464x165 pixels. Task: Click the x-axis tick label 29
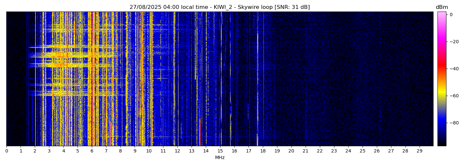coord(419,151)
